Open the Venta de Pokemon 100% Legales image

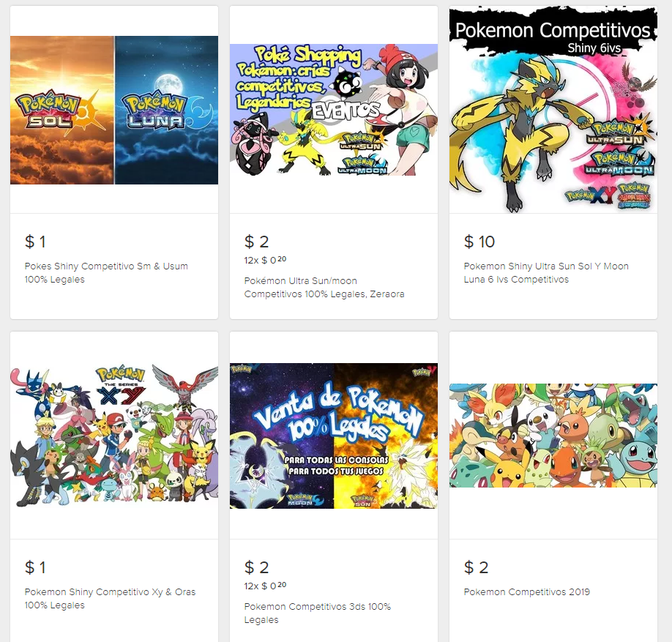click(x=333, y=436)
